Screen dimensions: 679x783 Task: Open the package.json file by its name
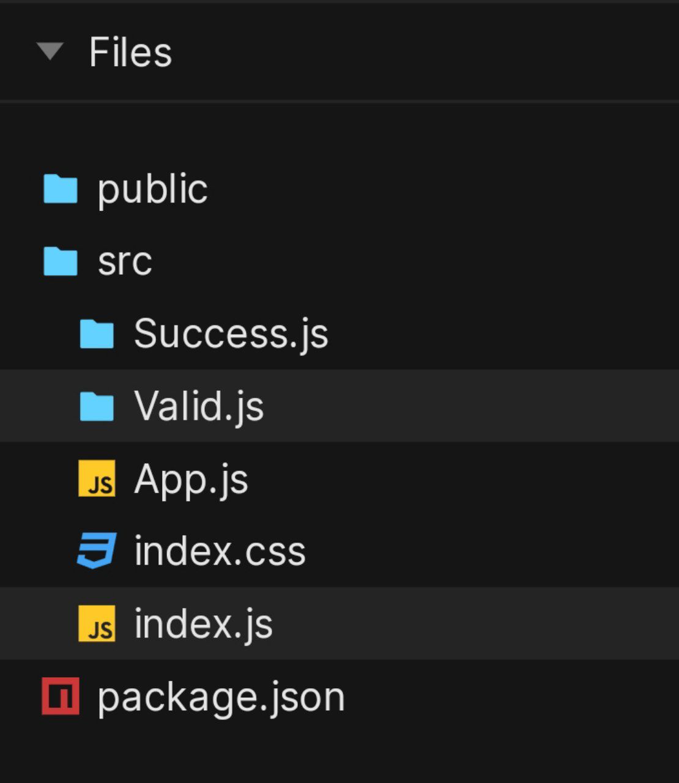221,697
